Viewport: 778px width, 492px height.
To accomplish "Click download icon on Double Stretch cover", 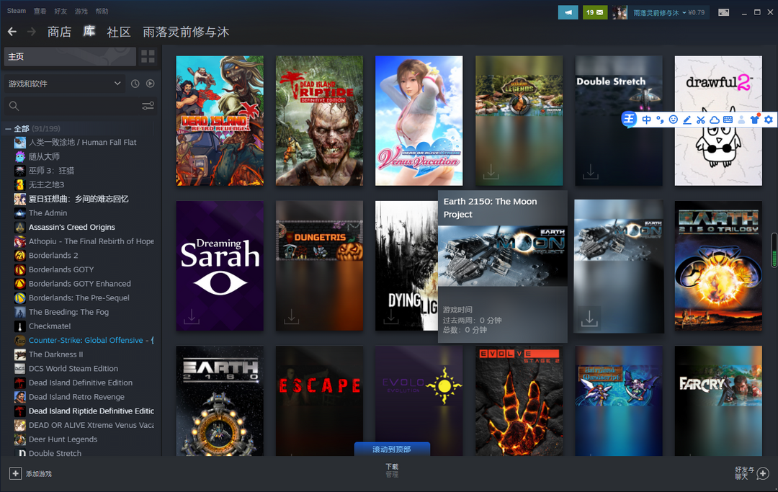I will [591, 171].
